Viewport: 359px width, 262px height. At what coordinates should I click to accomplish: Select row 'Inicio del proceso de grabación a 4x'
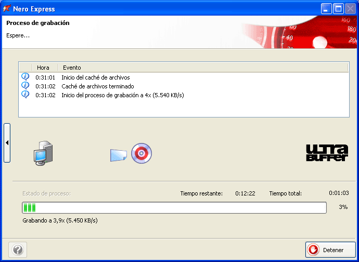click(184, 95)
